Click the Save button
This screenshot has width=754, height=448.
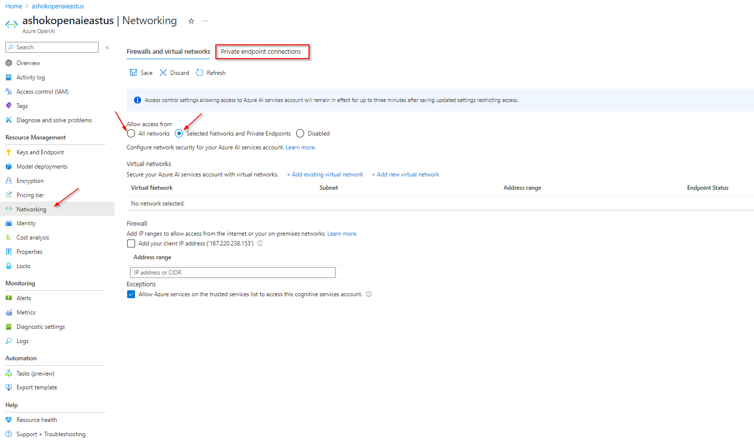(x=141, y=73)
